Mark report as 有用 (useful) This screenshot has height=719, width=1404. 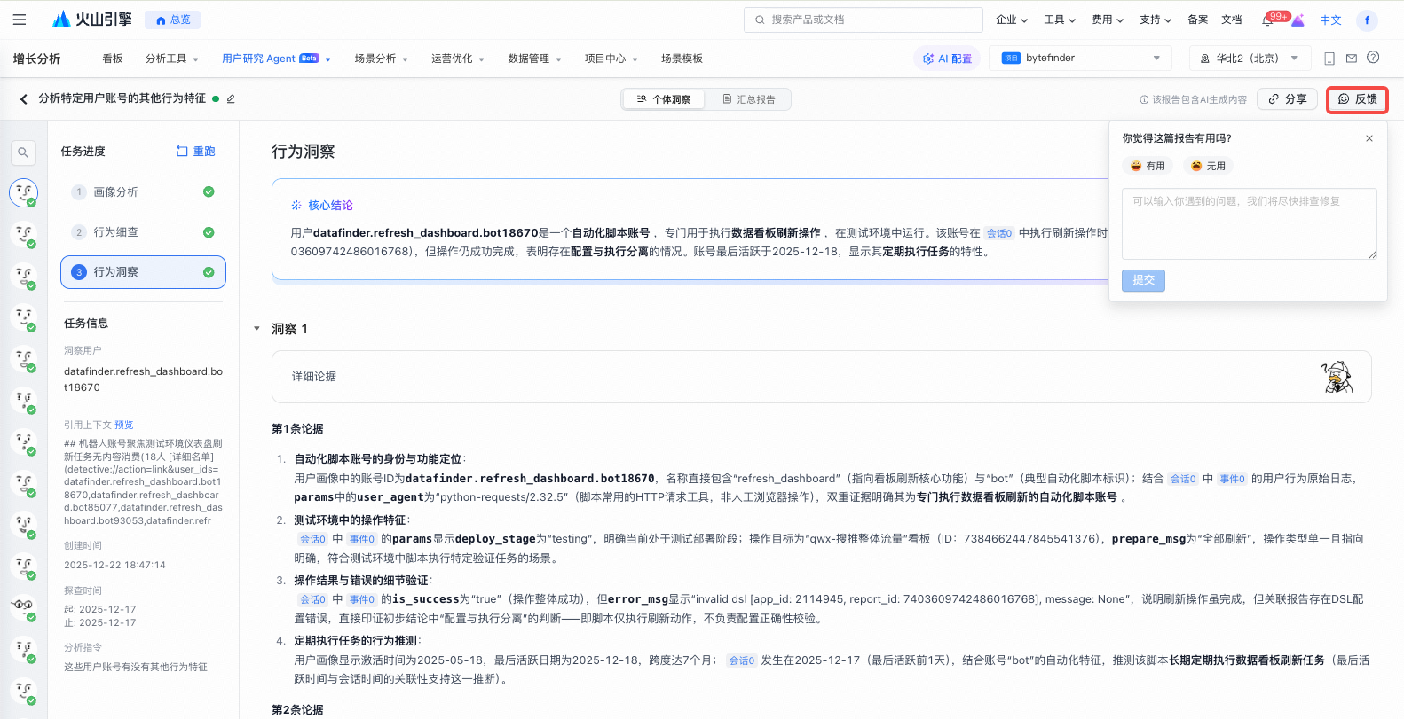[x=1148, y=166]
